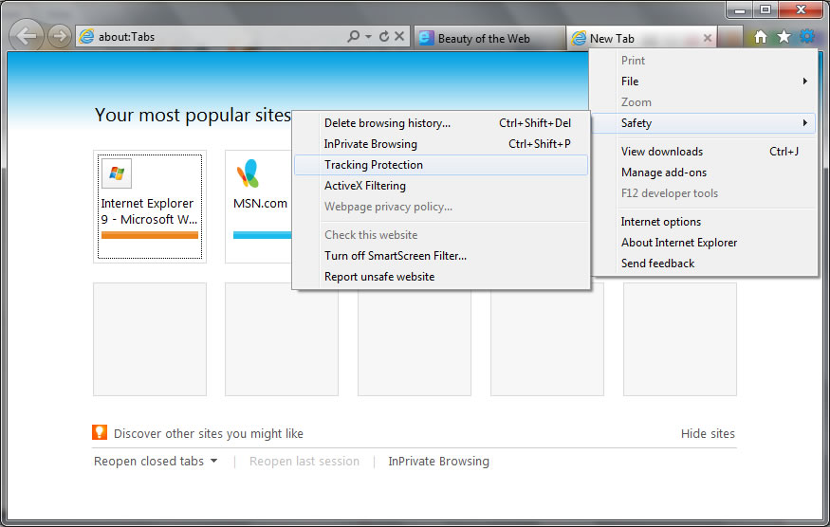Screen dimensions: 830x527
Task: Stop loading with the address bar X
Action: click(399, 36)
